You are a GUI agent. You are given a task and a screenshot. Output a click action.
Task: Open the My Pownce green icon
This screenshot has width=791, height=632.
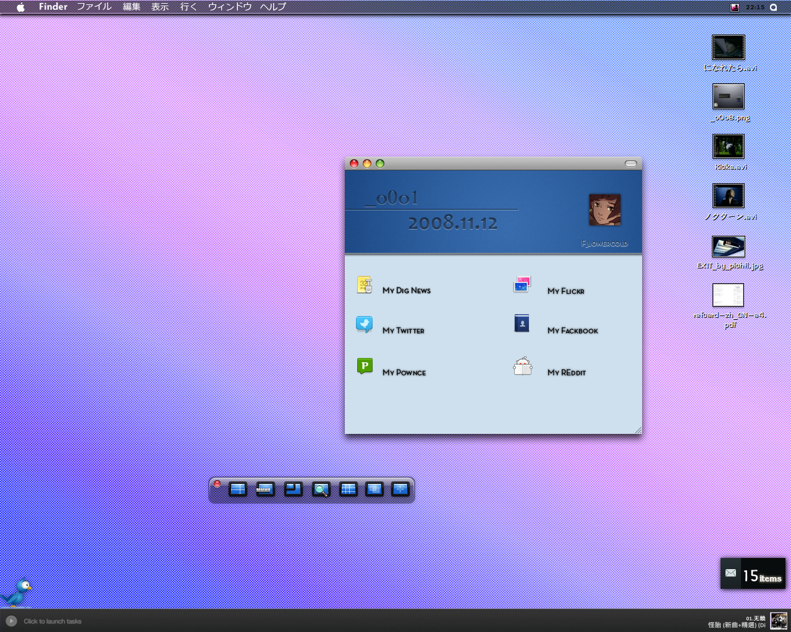click(x=365, y=366)
